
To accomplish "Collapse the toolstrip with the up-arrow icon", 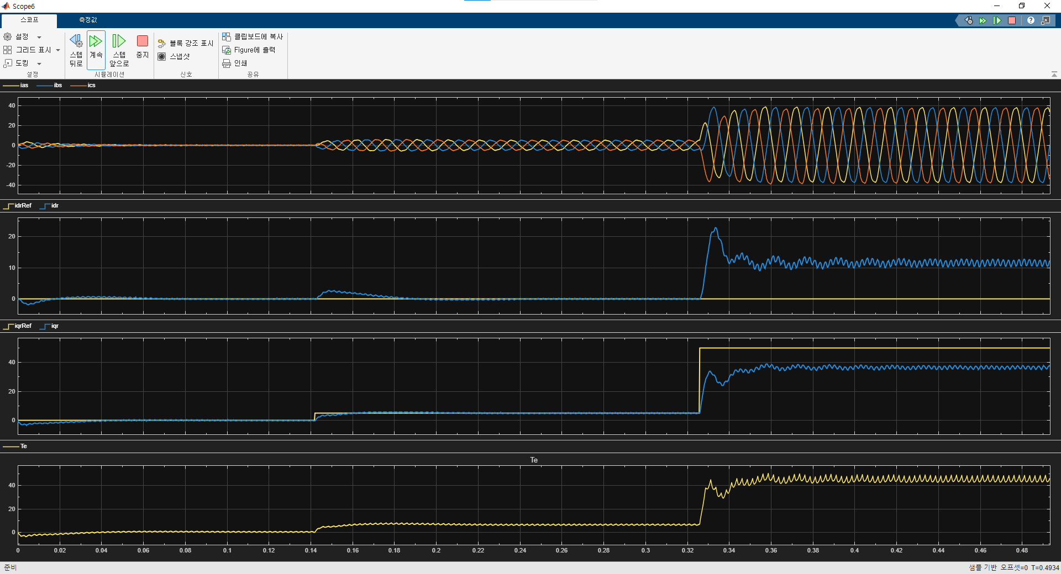I will click(x=1054, y=74).
